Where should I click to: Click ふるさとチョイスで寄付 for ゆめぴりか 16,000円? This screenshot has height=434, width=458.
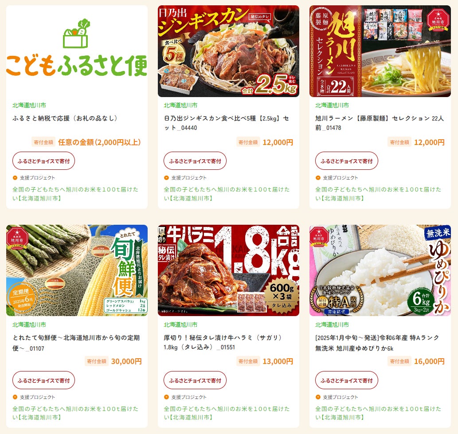(347, 380)
